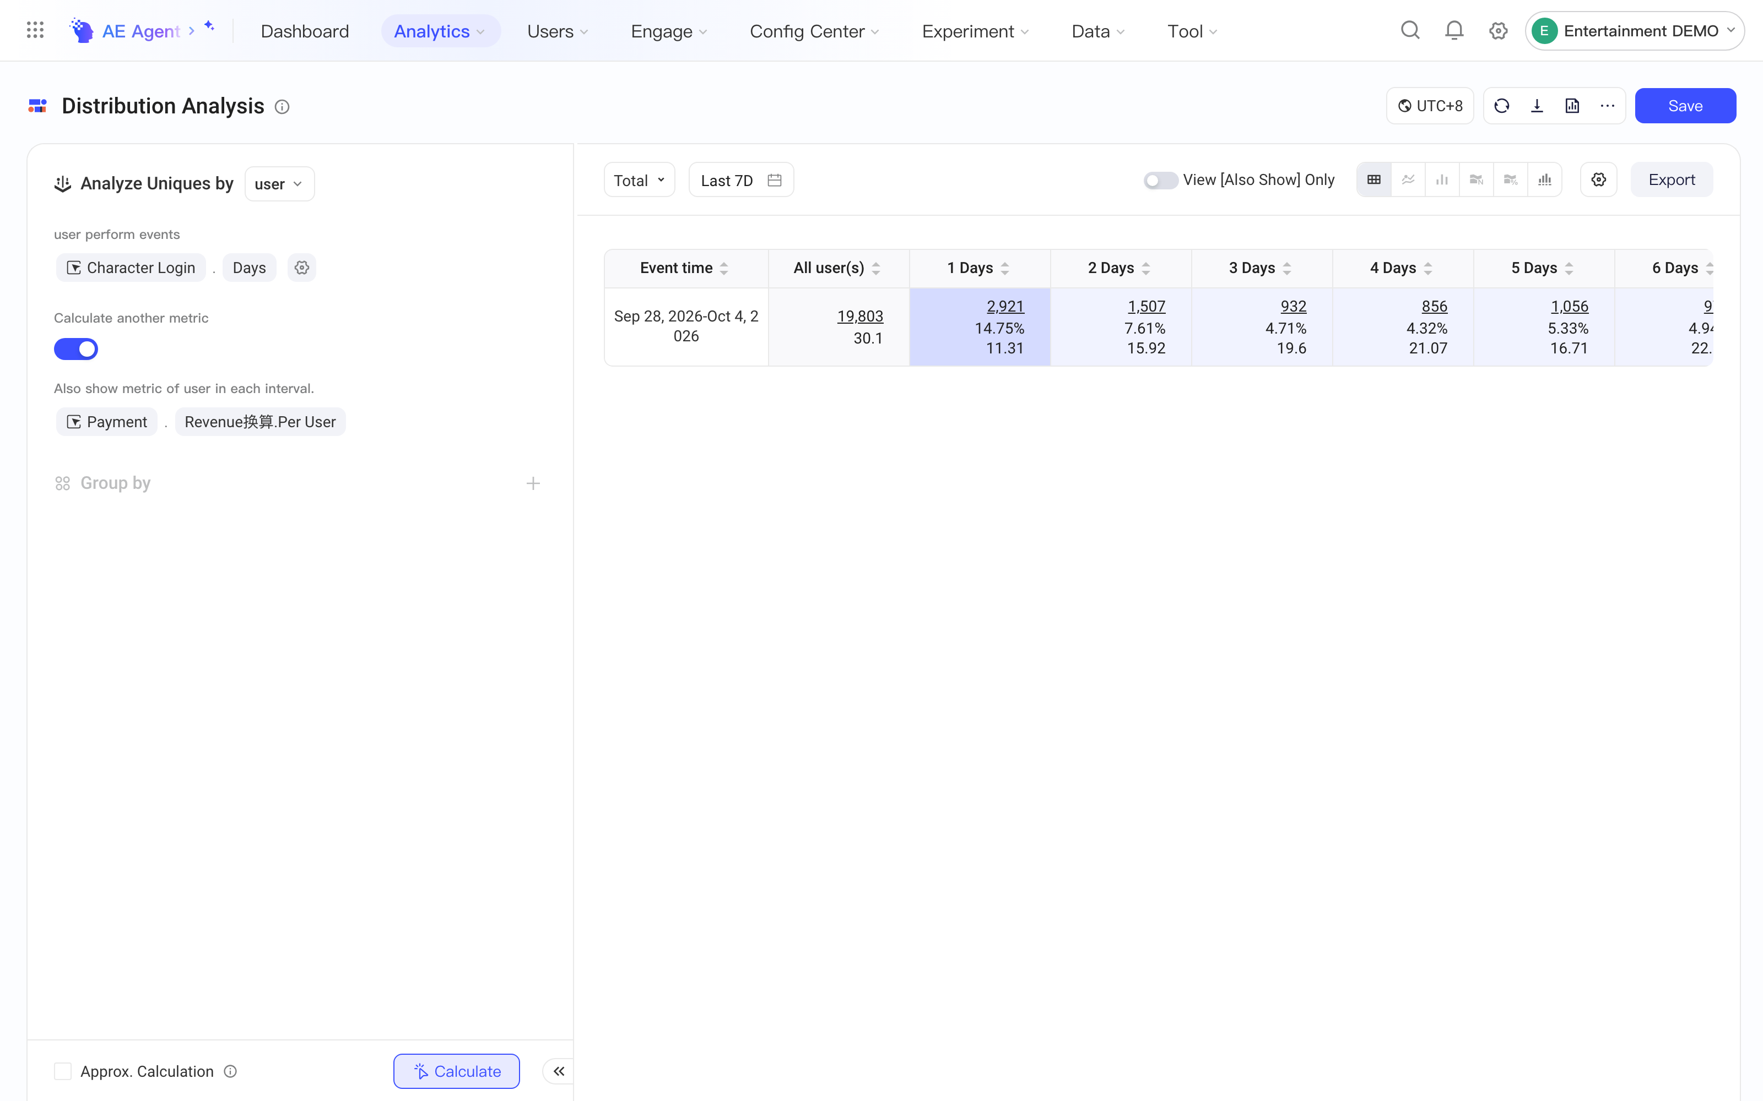Check the Approx. Calculation checkbox
The height and width of the screenshot is (1101, 1763).
[x=63, y=1071]
